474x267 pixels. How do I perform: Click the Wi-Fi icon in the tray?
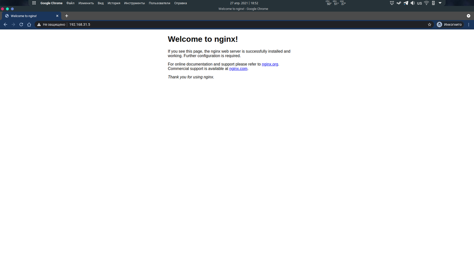pyautogui.click(x=426, y=3)
